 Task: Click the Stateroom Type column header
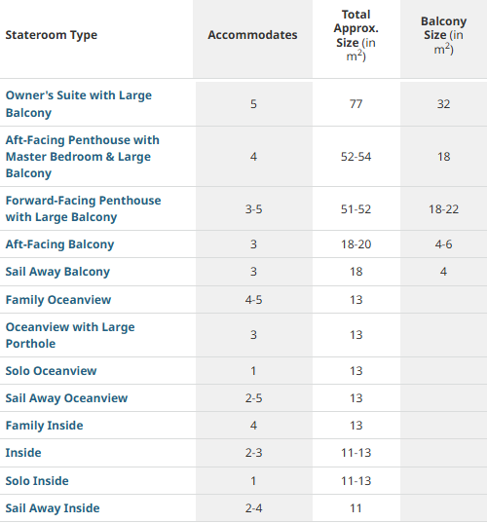[x=52, y=35]
